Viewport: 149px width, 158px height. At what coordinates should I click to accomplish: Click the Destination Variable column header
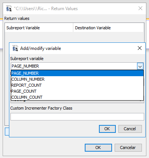click(x=109, y=28)
